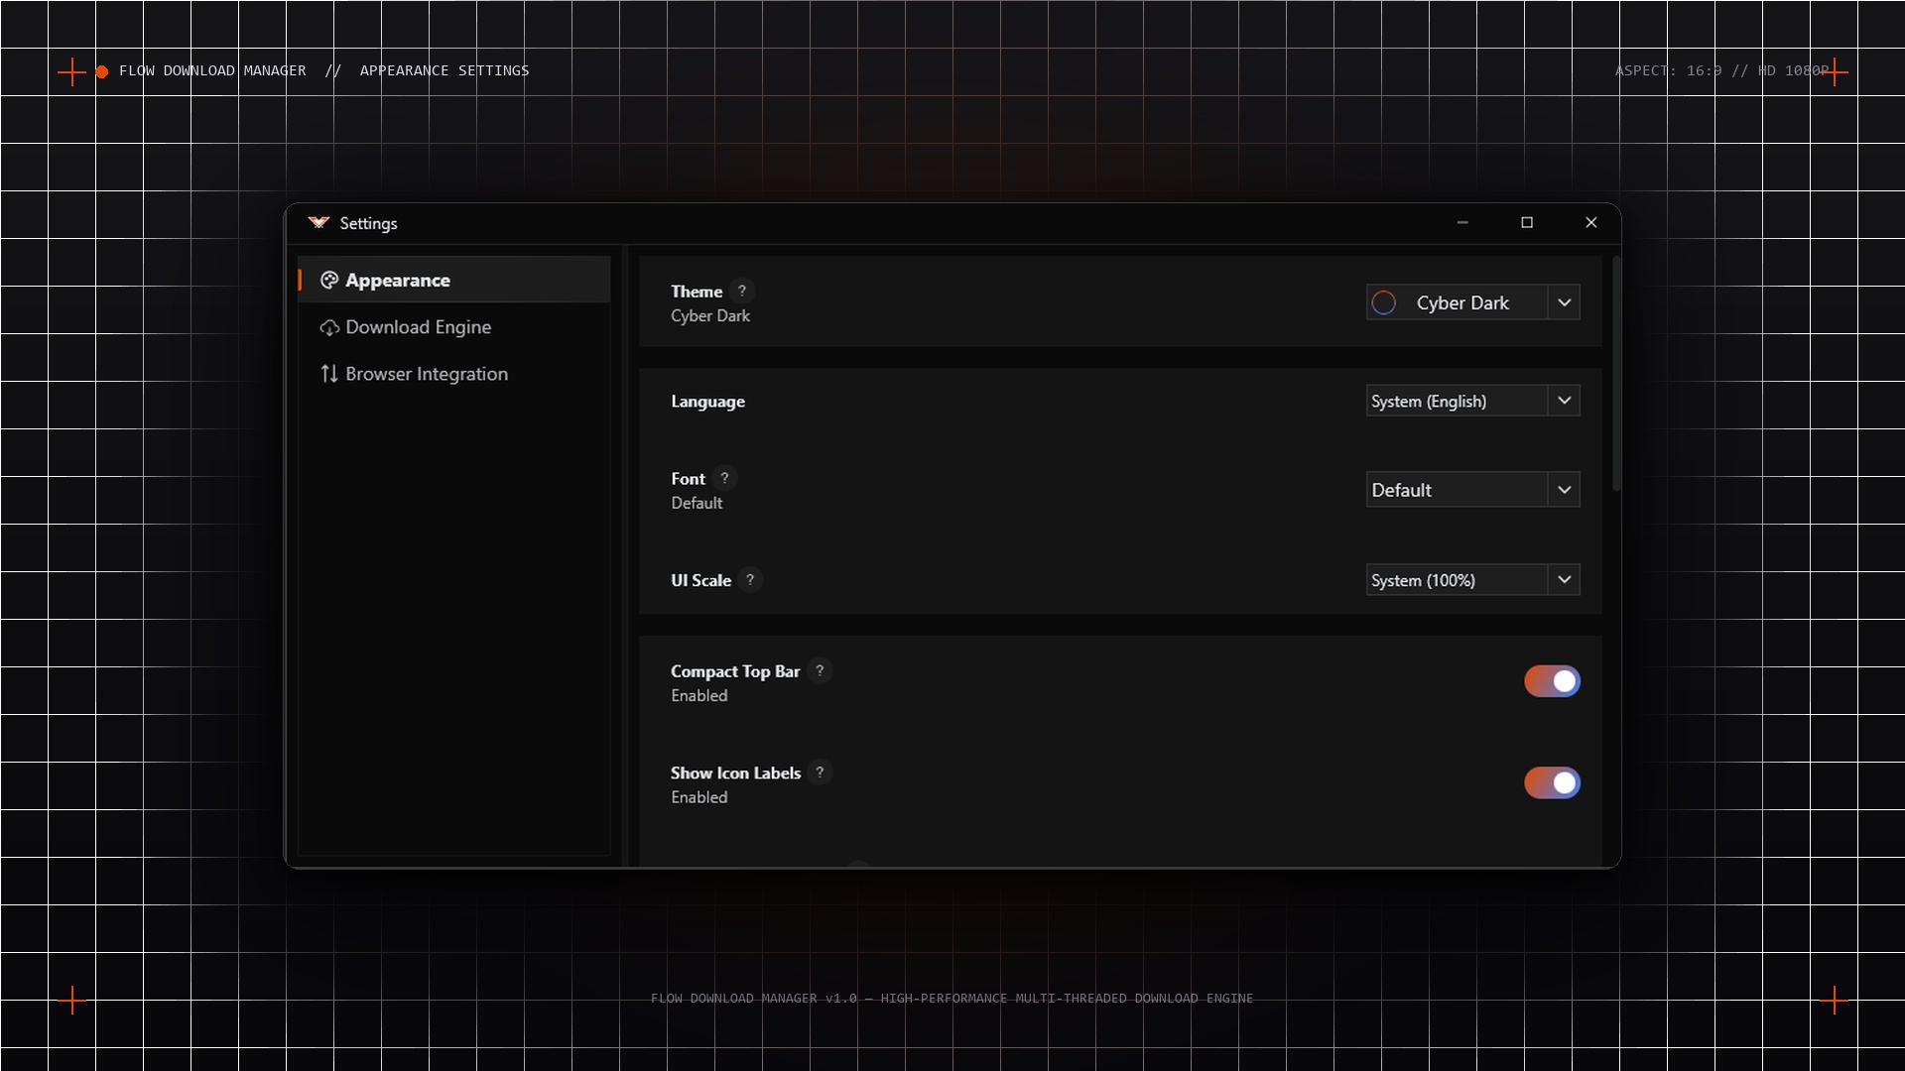Open the Font help question mark
The height and width of the screenshot is (1071, 1905).
tap(725, 478)
